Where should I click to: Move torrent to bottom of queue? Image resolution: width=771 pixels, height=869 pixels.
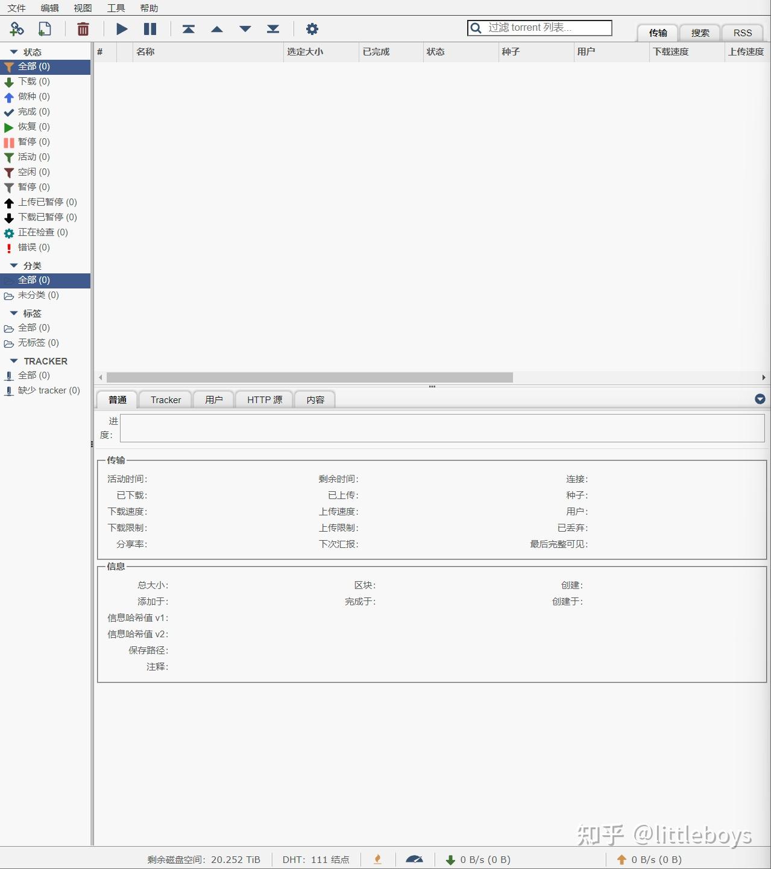coord(272,28)
